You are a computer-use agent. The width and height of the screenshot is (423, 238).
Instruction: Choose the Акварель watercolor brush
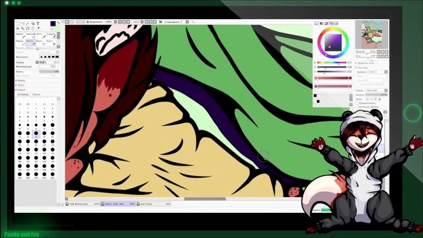pyautogui.click(x=51, y=35)
